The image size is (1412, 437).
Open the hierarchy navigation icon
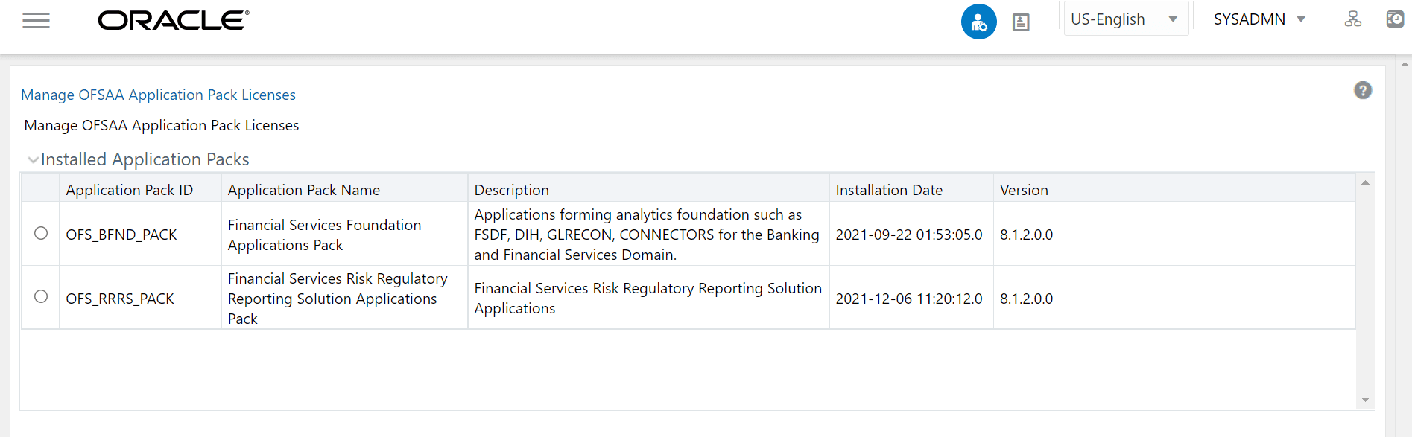coord(1353,19)
